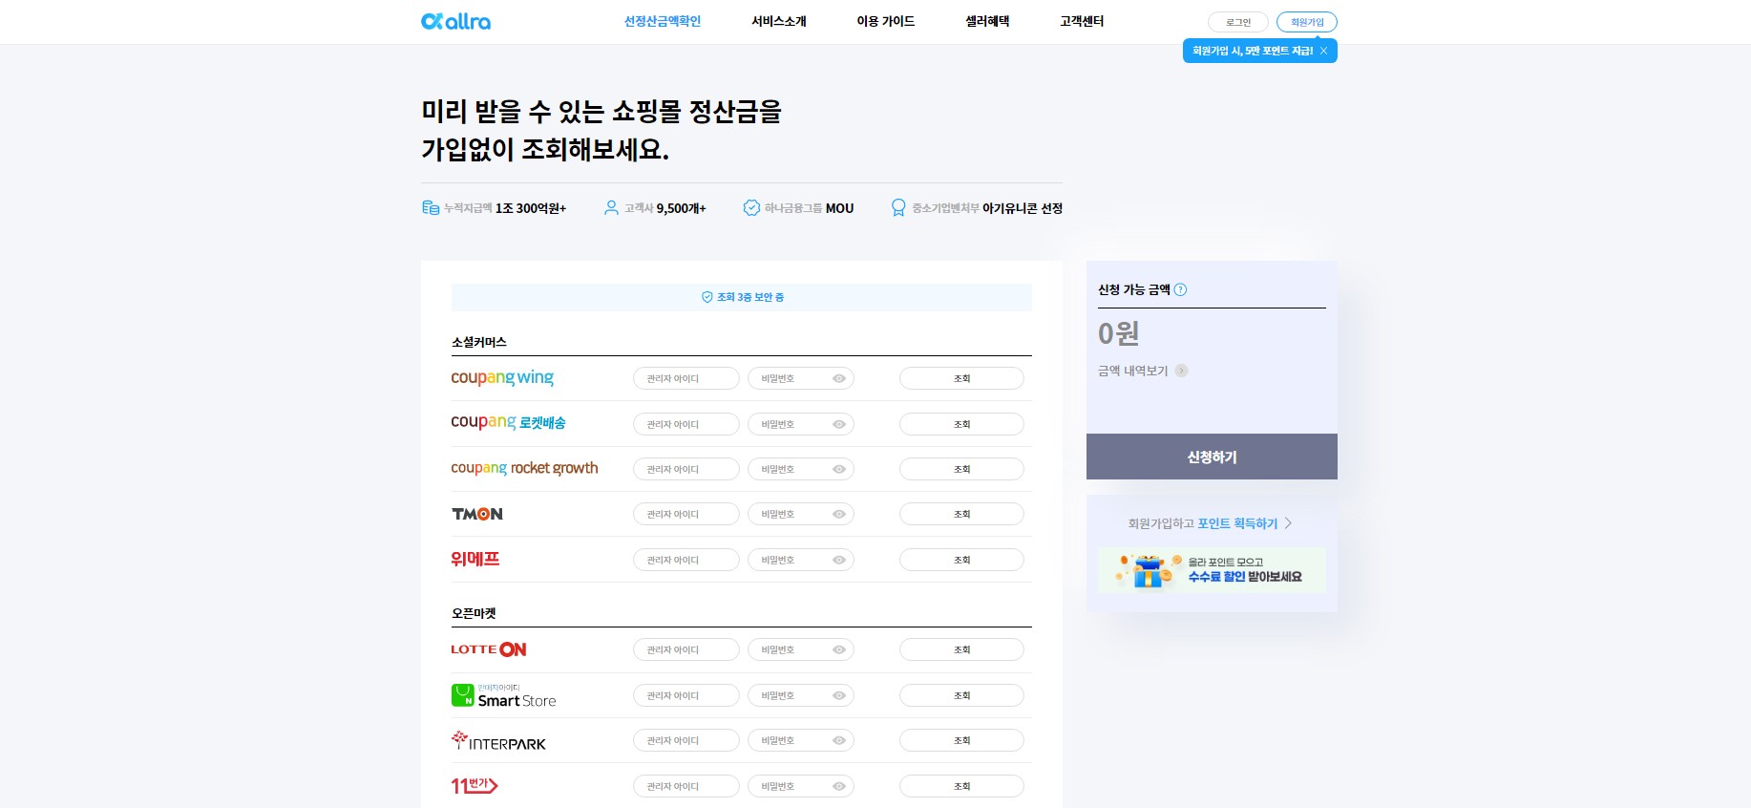Show password for 11번가 row
The height and width of the screenshot is (808, 1751).
pos(839,786)
